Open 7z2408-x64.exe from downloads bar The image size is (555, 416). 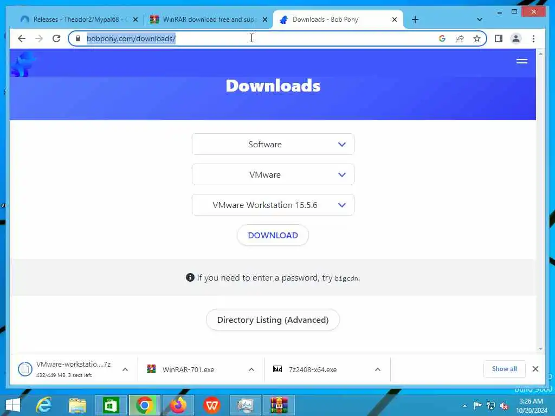(x=312, y=369)
